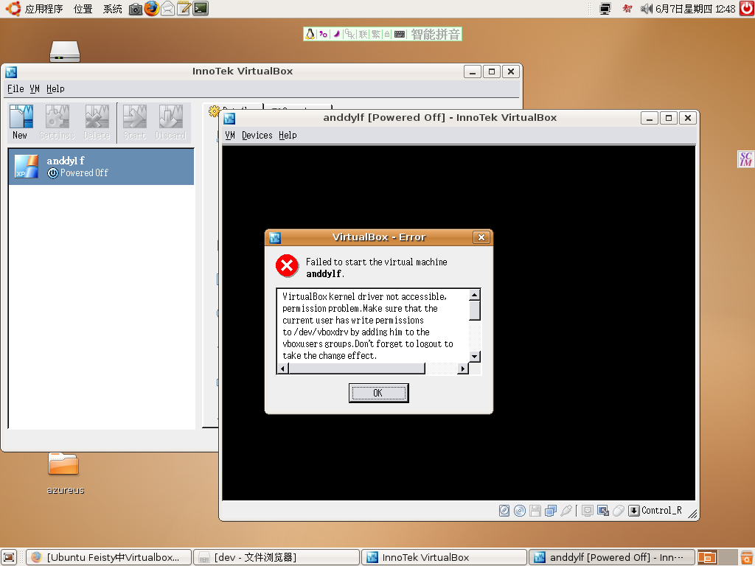Screen dimensions: 755x566
Task: Click the trash icon in the bottom panel
Action: click(x=747, y=557)
